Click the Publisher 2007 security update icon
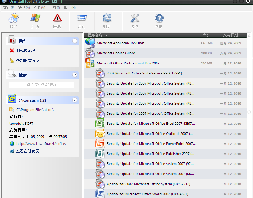 coord(100,153)
